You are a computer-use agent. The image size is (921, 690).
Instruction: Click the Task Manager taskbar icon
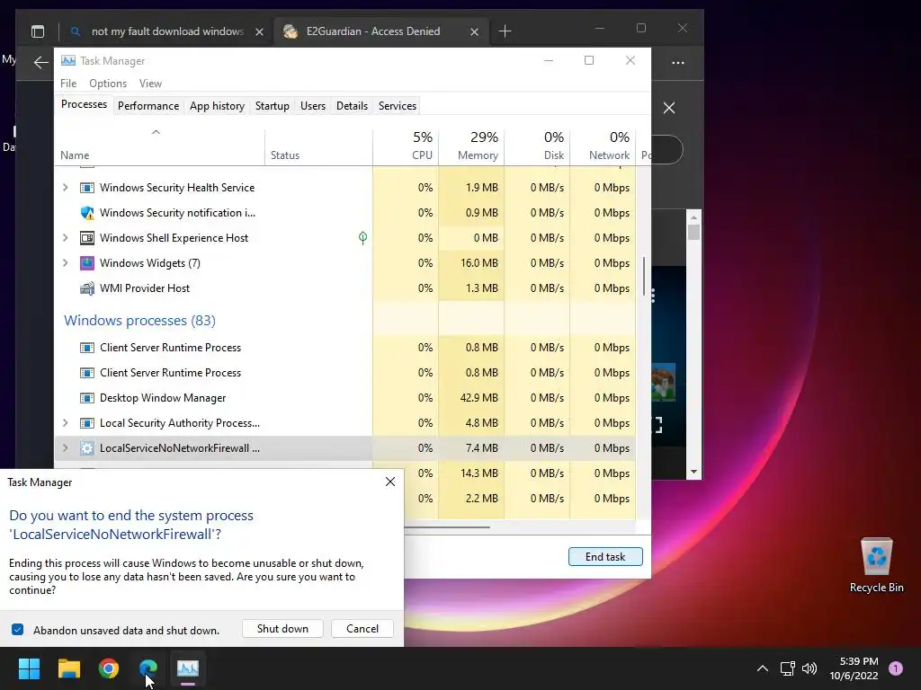[188, 668]
